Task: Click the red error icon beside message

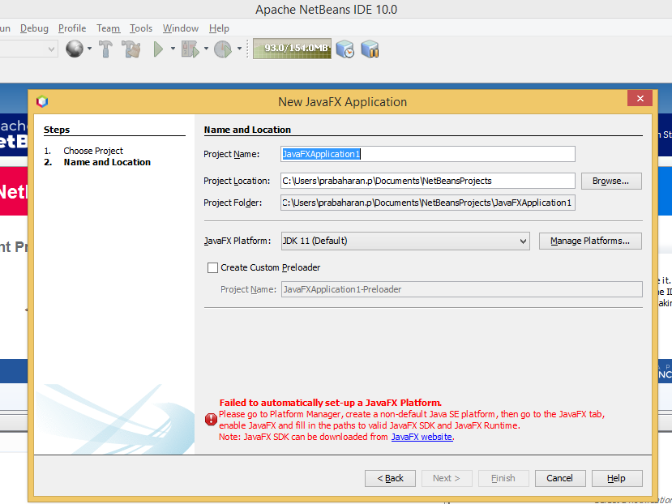Action: 211,419
